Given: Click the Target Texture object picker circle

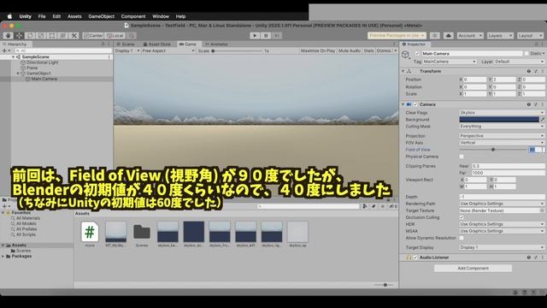Looking at the screenshot, I should click(542, 210).
